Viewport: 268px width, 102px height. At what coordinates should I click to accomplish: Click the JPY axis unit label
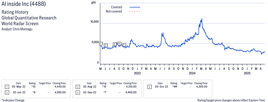(x=93, y=3)
